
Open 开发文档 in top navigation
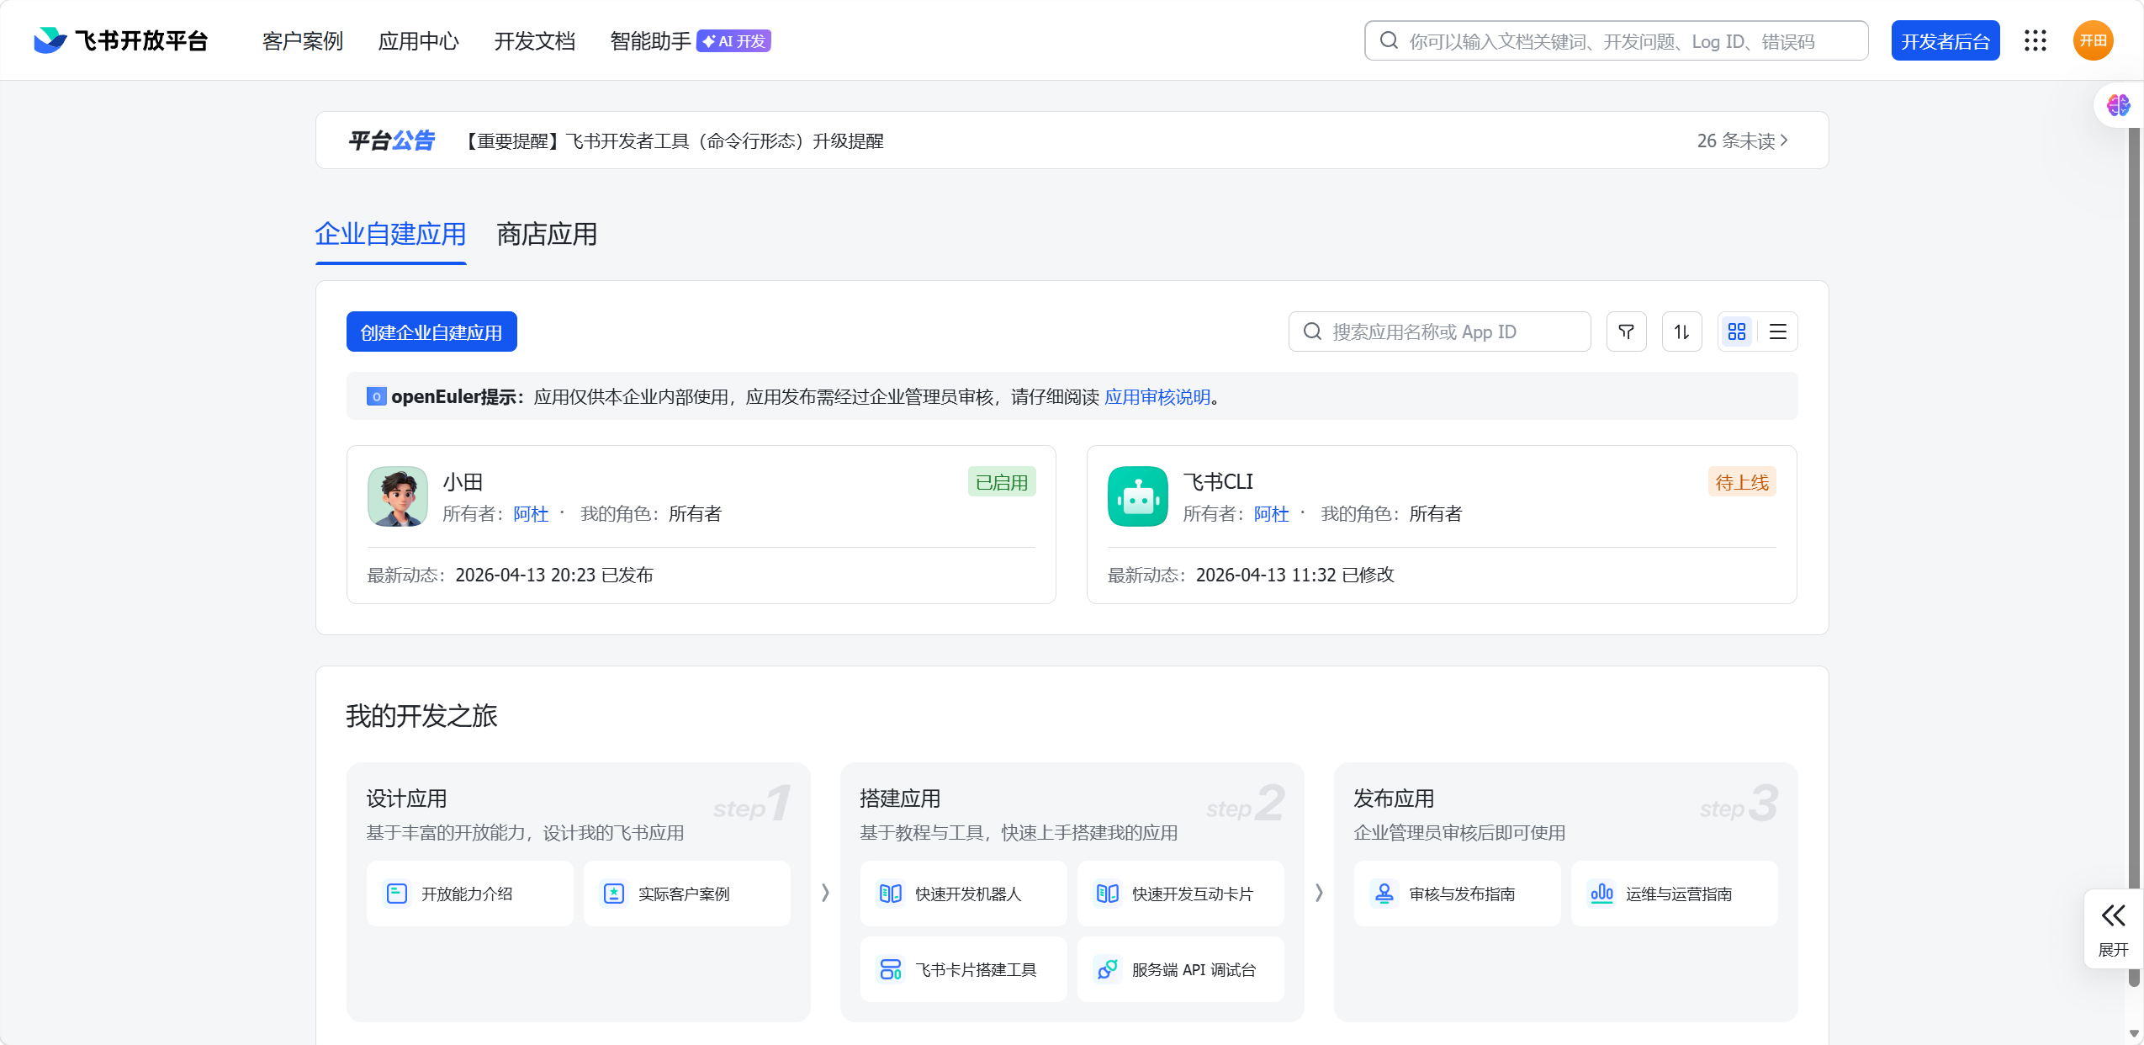coord(534,40)
